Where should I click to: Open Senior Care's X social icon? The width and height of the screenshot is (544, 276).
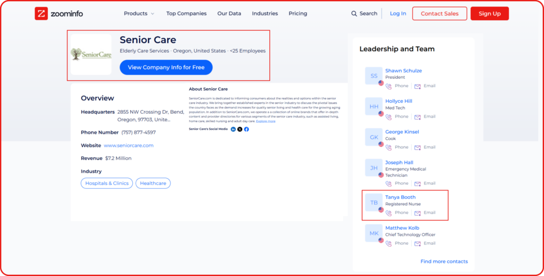tap(240, 129)
